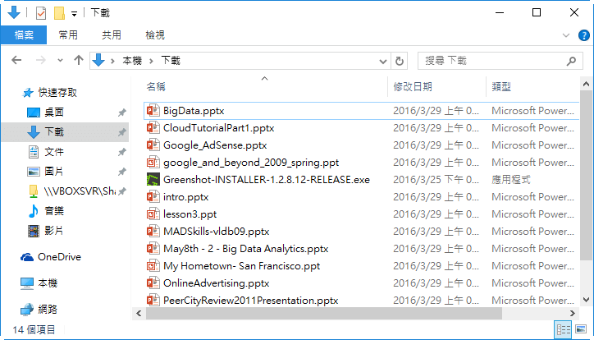Expand the ribbon with the chevron

click(566, 35)
